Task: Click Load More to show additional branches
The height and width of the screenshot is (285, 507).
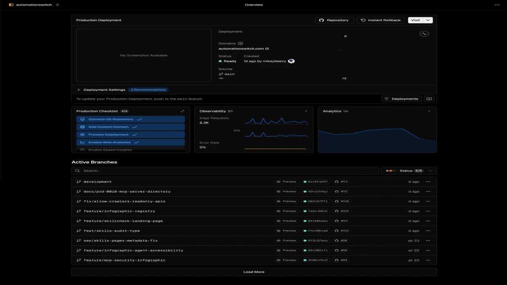Action: (253, 271)
